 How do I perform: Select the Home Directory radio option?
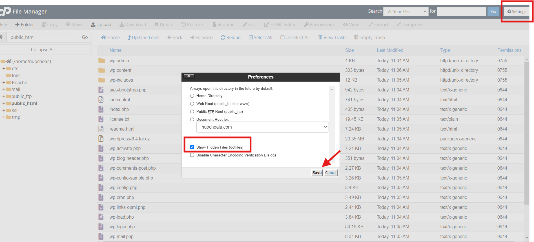pos(192,96)
